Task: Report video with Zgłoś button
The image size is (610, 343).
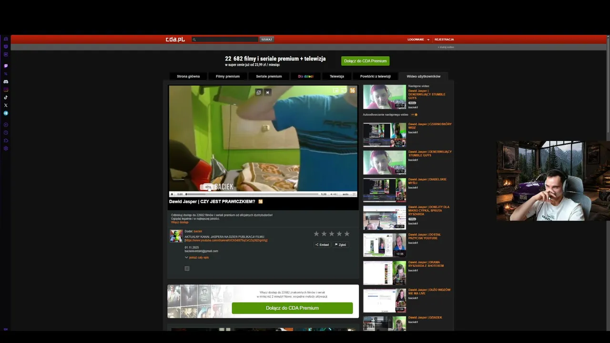Action: click(340, 245)
